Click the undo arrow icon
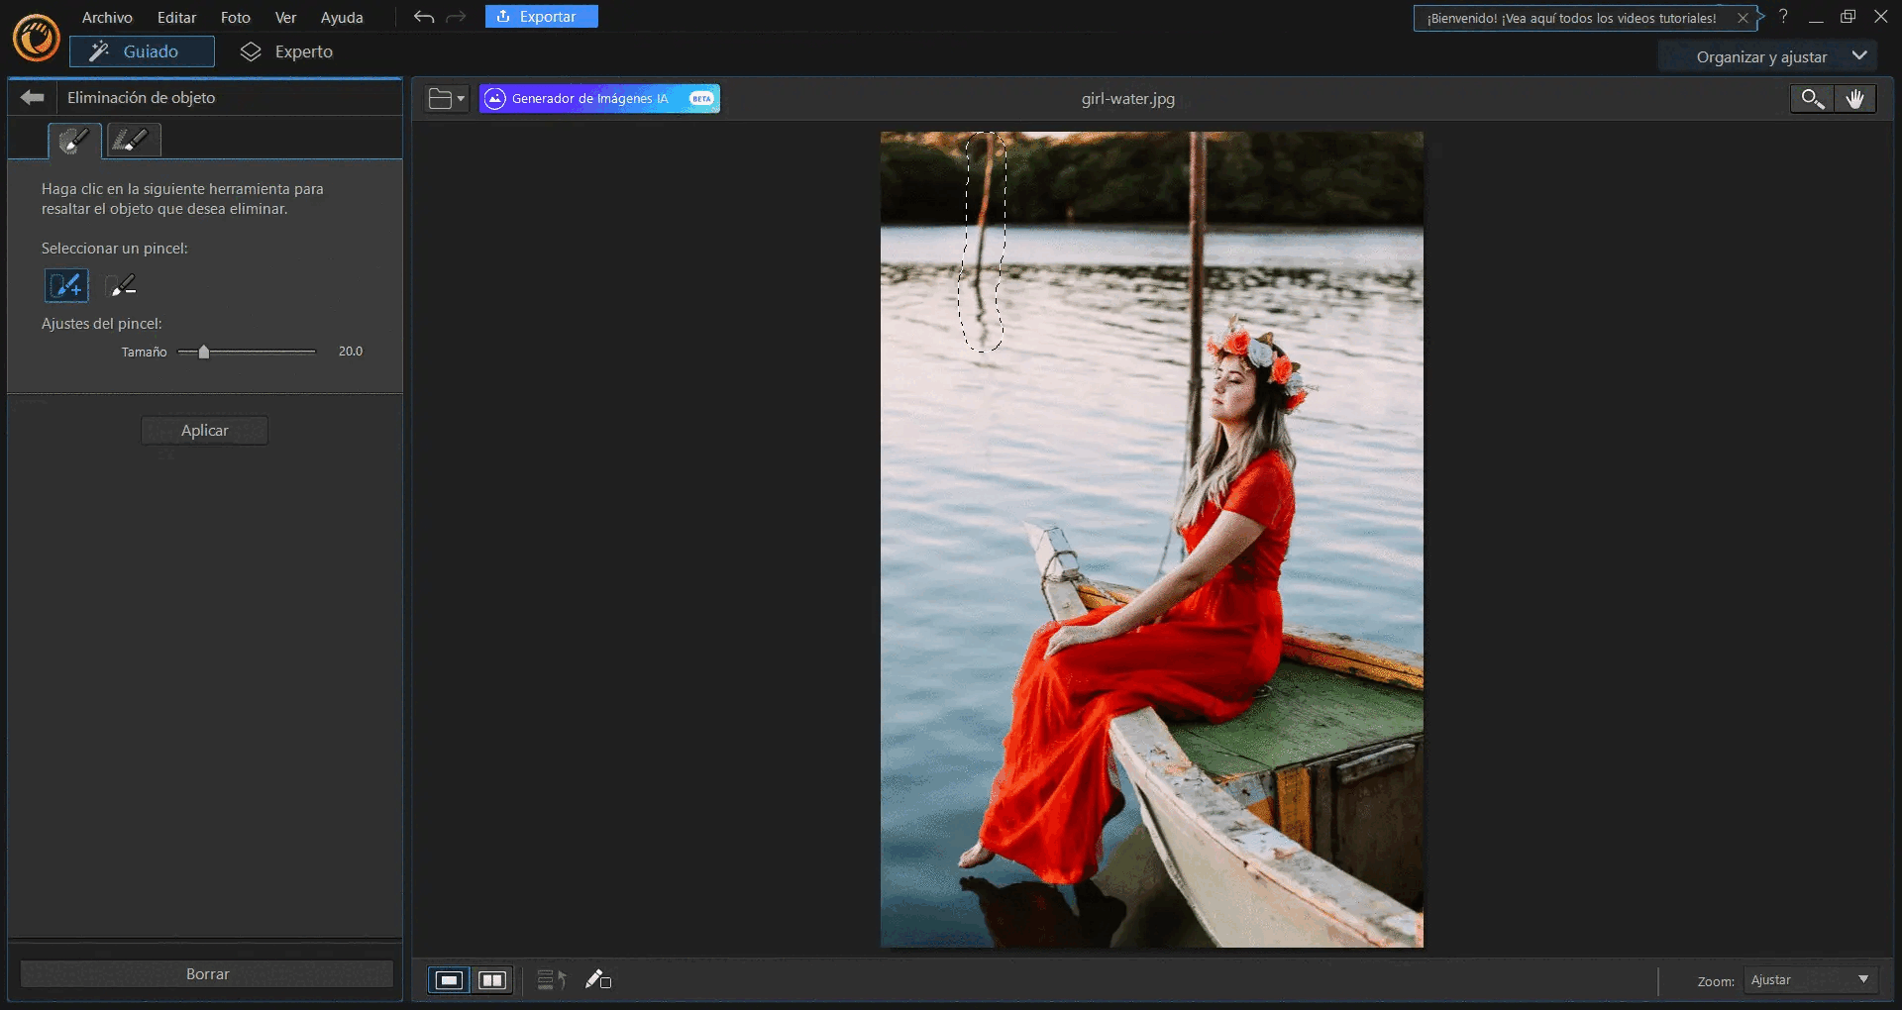Image resolution: width=1902 pixels, height=1010 pixels. (424, 17)
